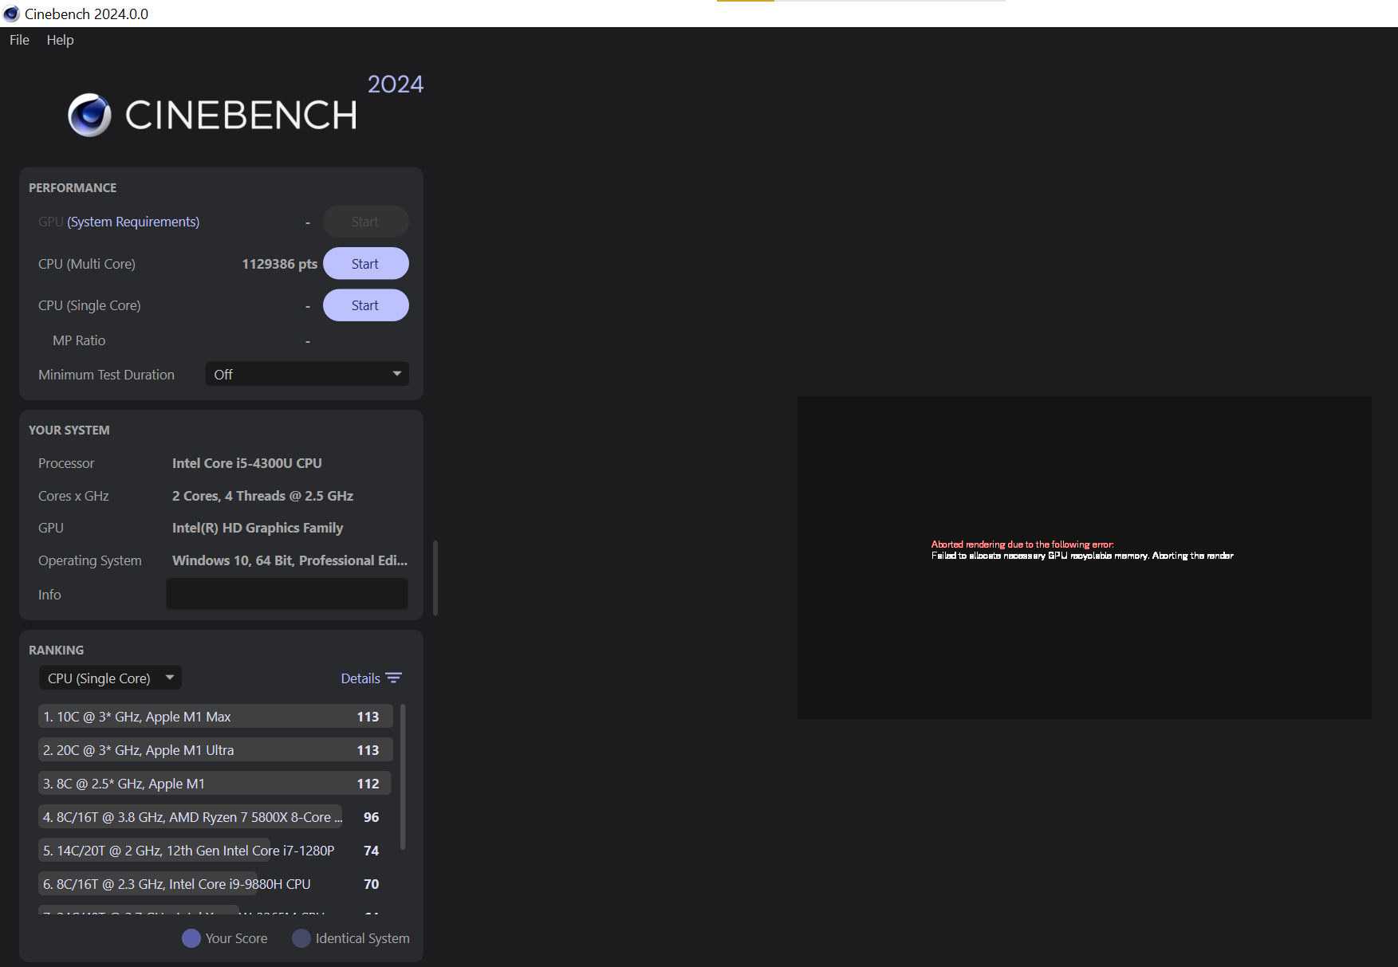Image resolution: width=1398 pixels, height=967 pixels.
Task: Open the System Requirements link
Action: pyautogui.click(x=132, y=221)
